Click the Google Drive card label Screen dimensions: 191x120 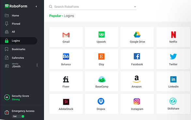pos(138,42)
